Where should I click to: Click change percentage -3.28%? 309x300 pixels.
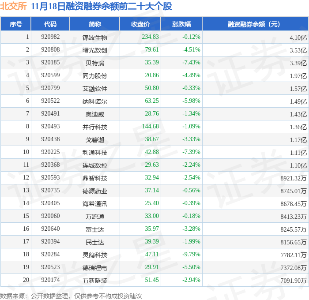coord(191,229)
